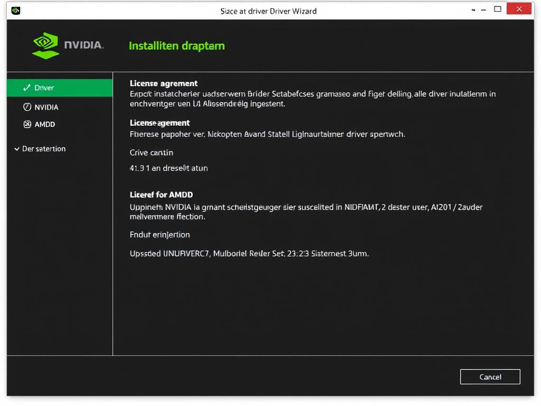The width and height of the screenshot is (541, 406).
Task: Click the icon beside AMDD
Action: tap(27, 124)
